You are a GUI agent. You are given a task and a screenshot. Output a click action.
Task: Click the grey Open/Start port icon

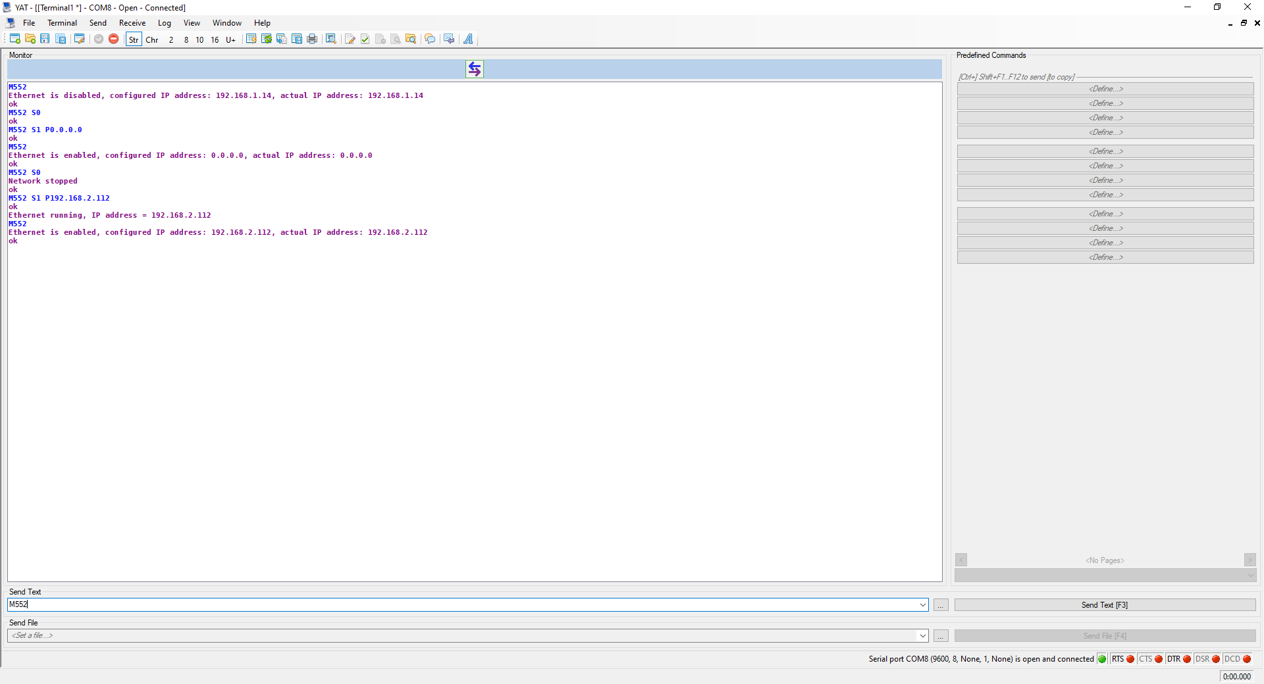tap(99, 39)
